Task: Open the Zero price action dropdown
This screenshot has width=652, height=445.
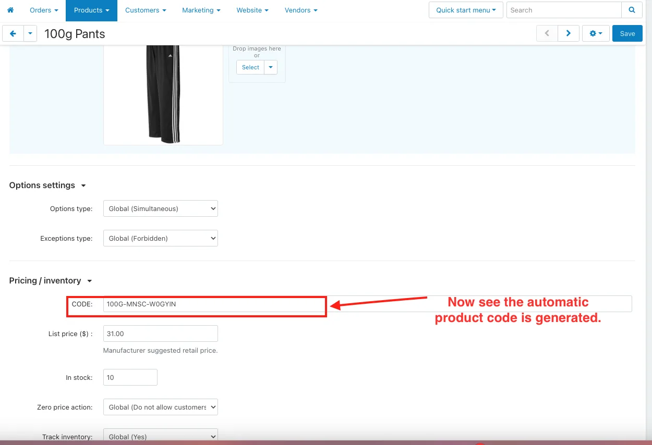Action: pos(161,407)
